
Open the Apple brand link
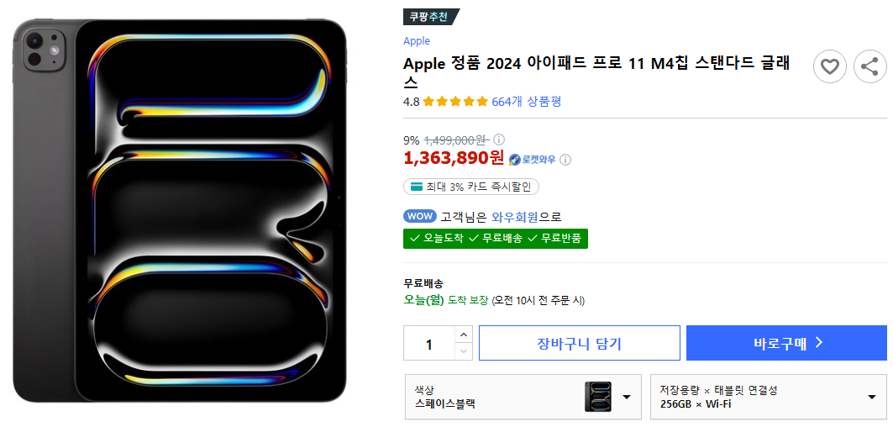coord(417,40)
